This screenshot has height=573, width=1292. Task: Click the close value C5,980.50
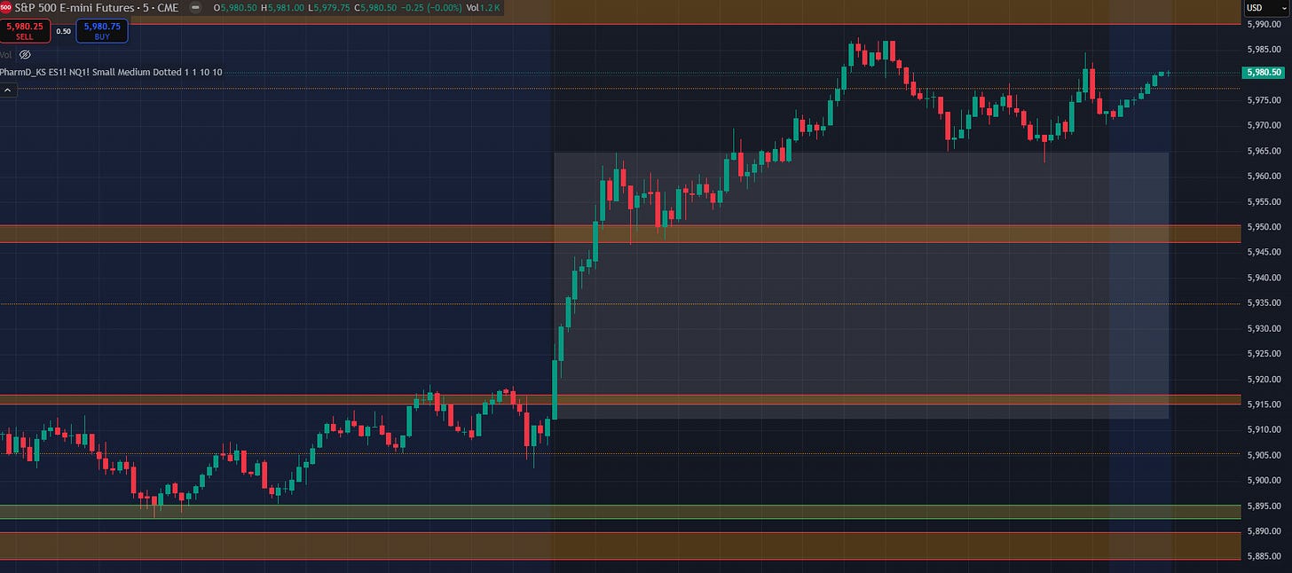tap(374, 8)
